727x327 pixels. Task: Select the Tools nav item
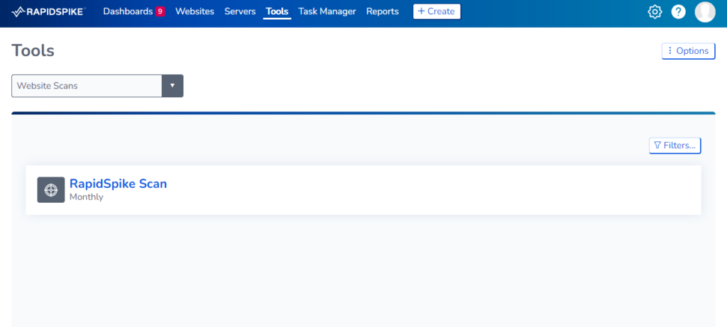(277, 11)
